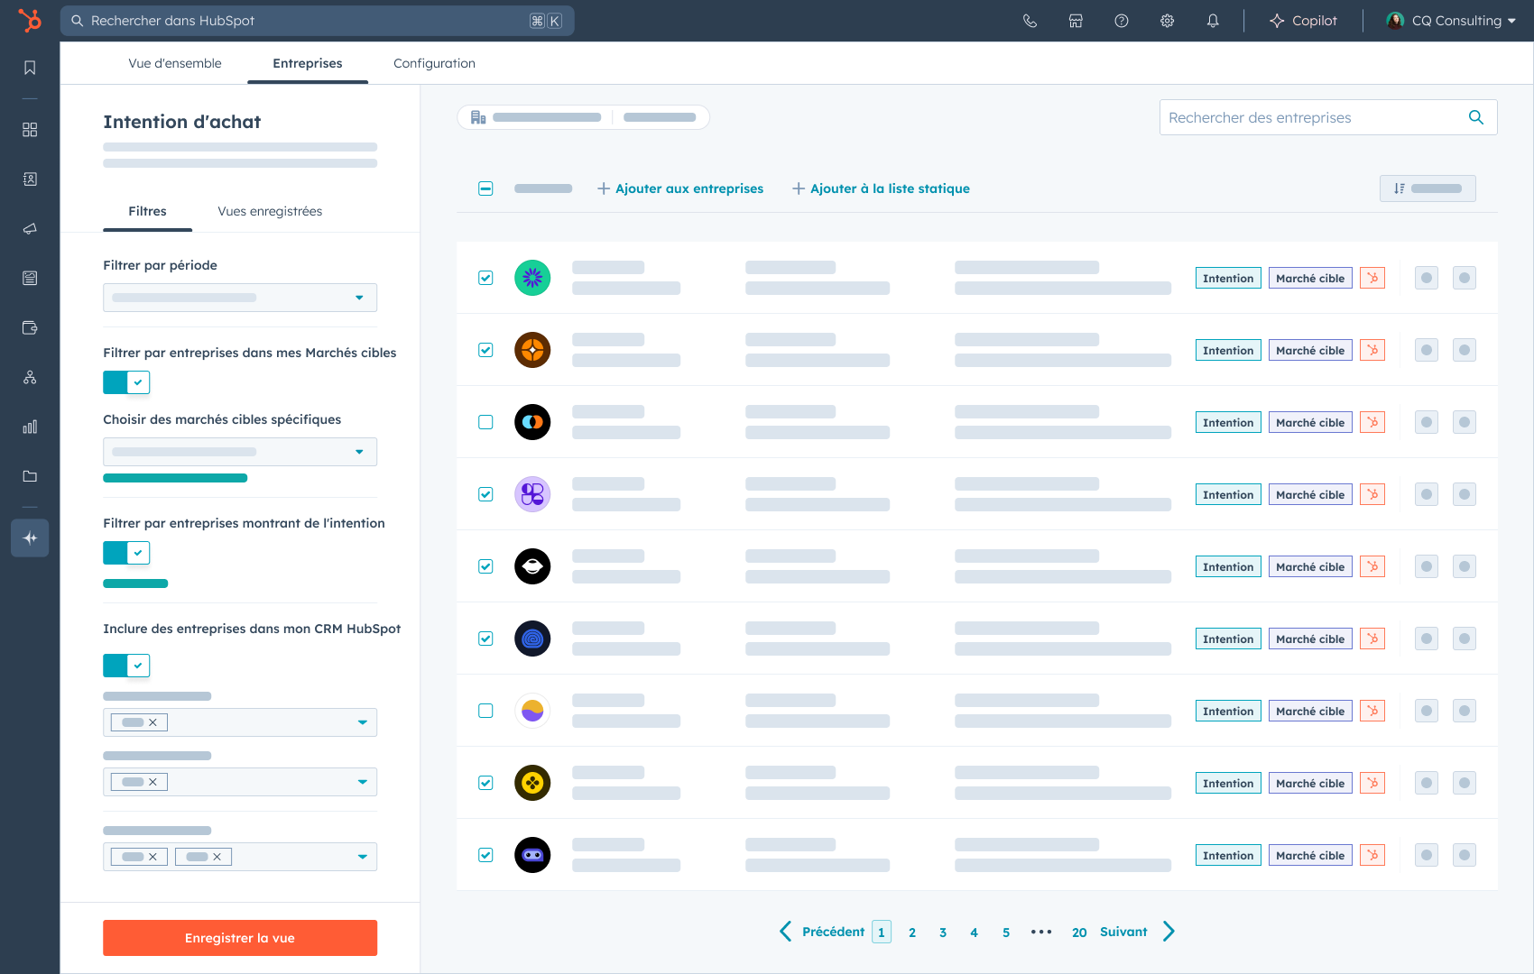Expand the Filtrer par période dropdown

coord(240,298)
